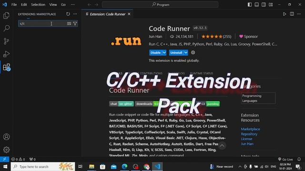305x171 pixels.
Task: Refresh the extensions marketplace list
Action: click(x=68, y=14)
